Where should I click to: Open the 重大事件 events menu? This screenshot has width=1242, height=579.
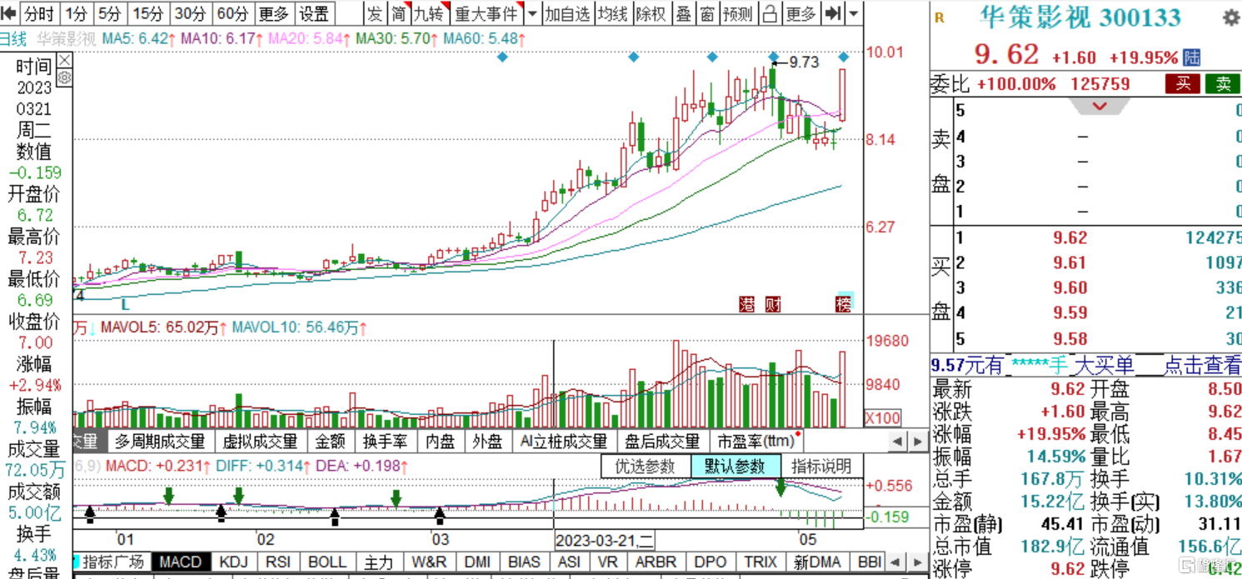(486, 13)
